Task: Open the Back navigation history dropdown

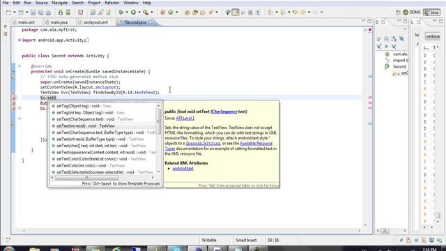Action: [309, 13]
